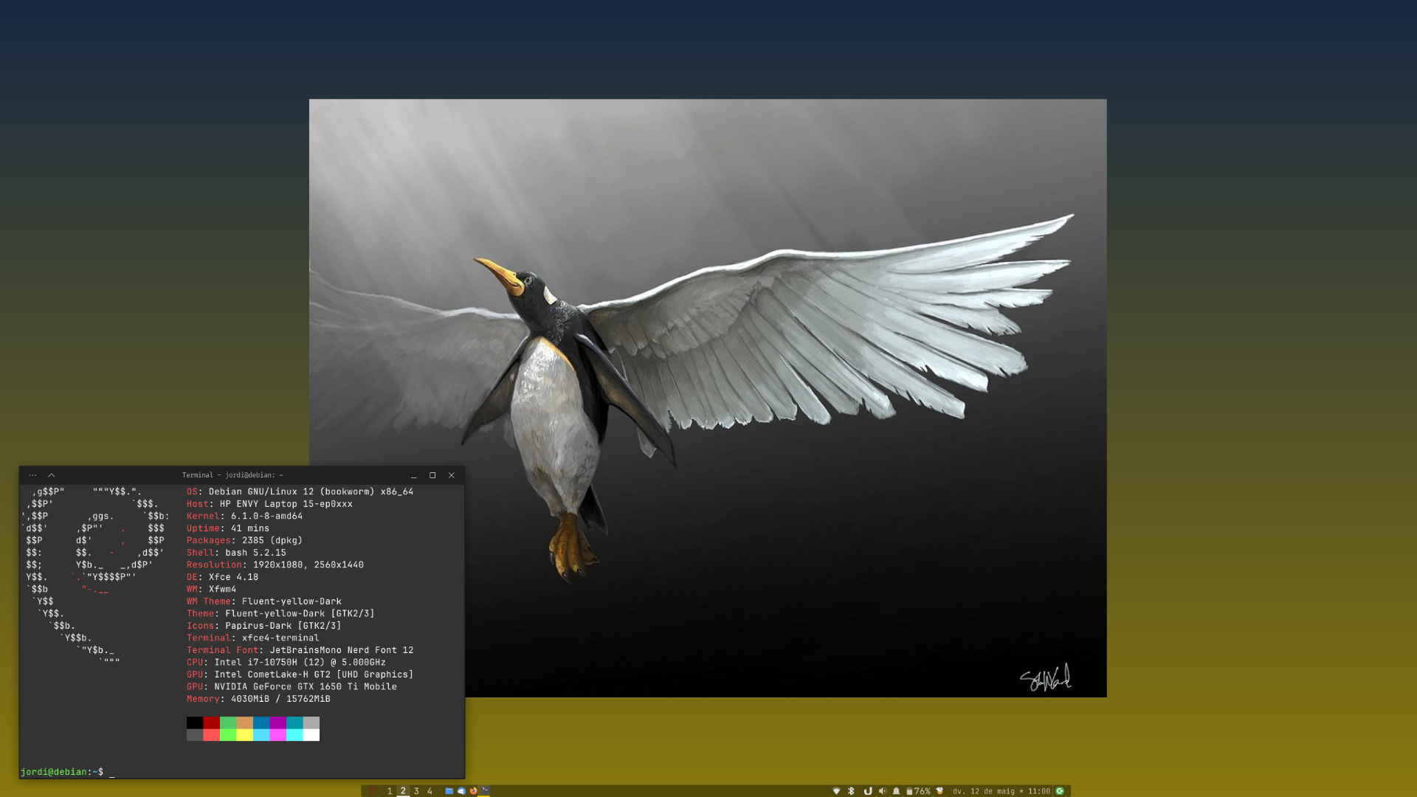The width and height of the screenshot is (1417, 797).
Task: Open the Wi-Fi network tray icon
Action: (836, 790)
